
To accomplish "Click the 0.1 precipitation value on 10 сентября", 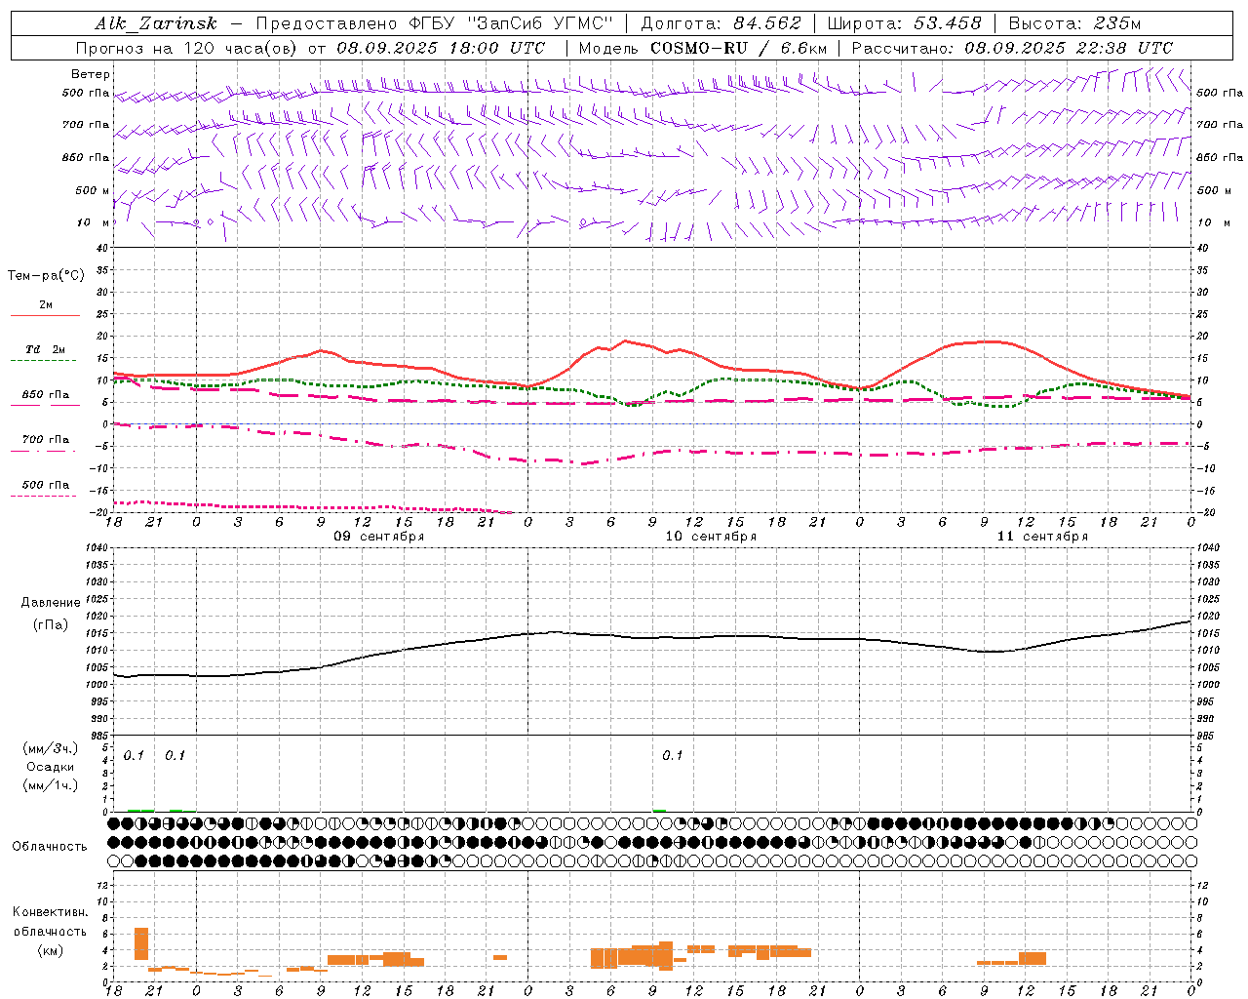I will point(672,756).
